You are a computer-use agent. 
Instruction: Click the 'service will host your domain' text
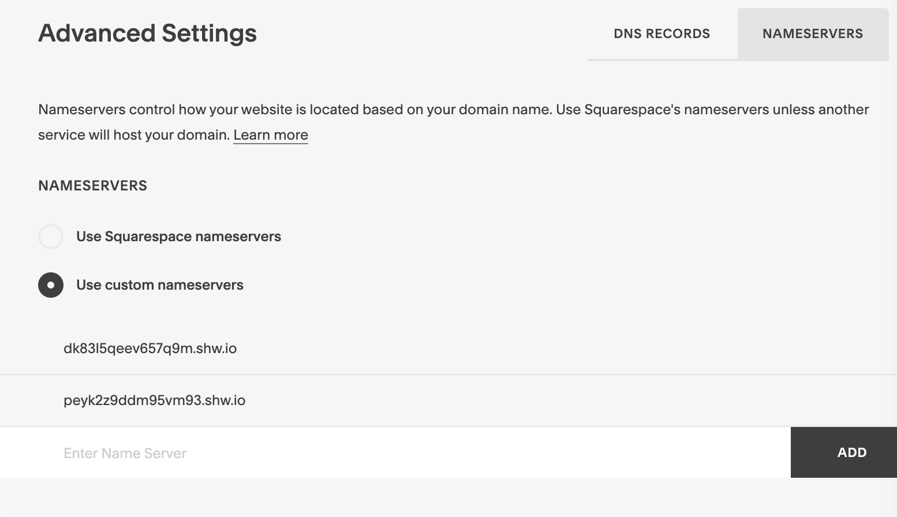[134, 135]
